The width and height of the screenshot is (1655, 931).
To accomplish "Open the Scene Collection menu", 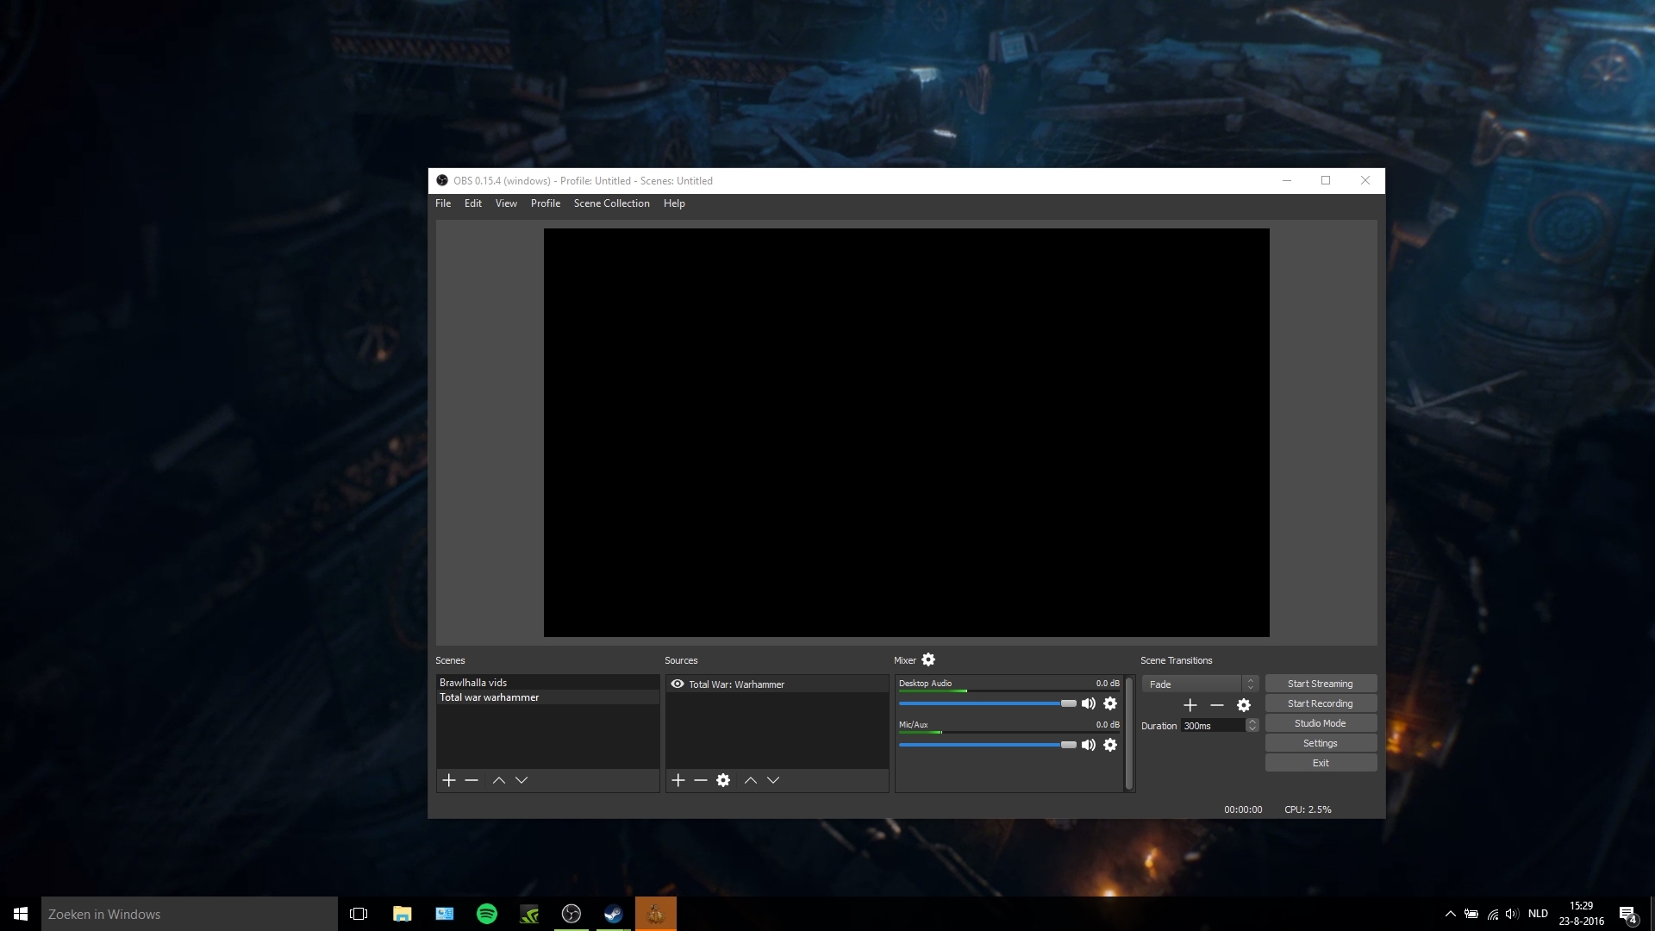I will pos(611,203).
